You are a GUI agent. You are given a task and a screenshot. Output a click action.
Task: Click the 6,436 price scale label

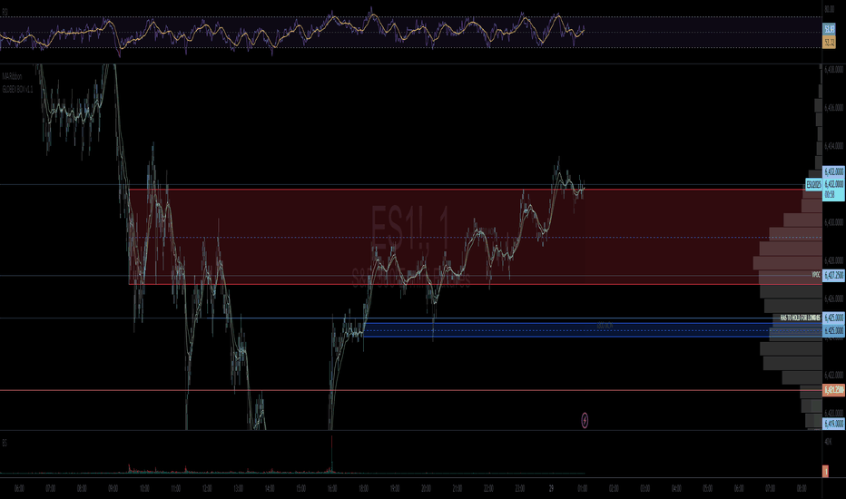(833, 108)
